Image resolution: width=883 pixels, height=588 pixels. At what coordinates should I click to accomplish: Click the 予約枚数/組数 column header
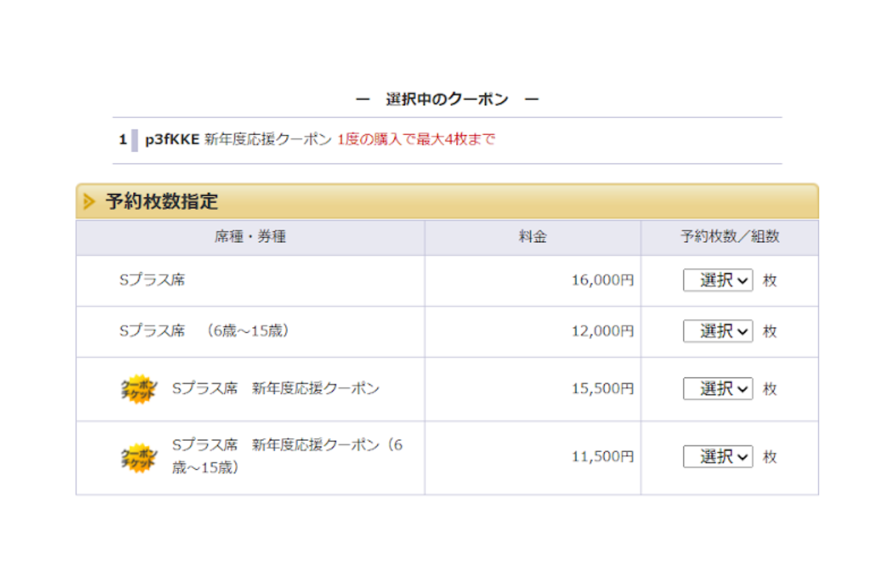(x=729, y=237)
